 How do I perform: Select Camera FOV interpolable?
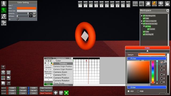[60, 75]
